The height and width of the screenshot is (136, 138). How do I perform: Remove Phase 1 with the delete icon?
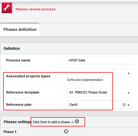tap(66, 131)
